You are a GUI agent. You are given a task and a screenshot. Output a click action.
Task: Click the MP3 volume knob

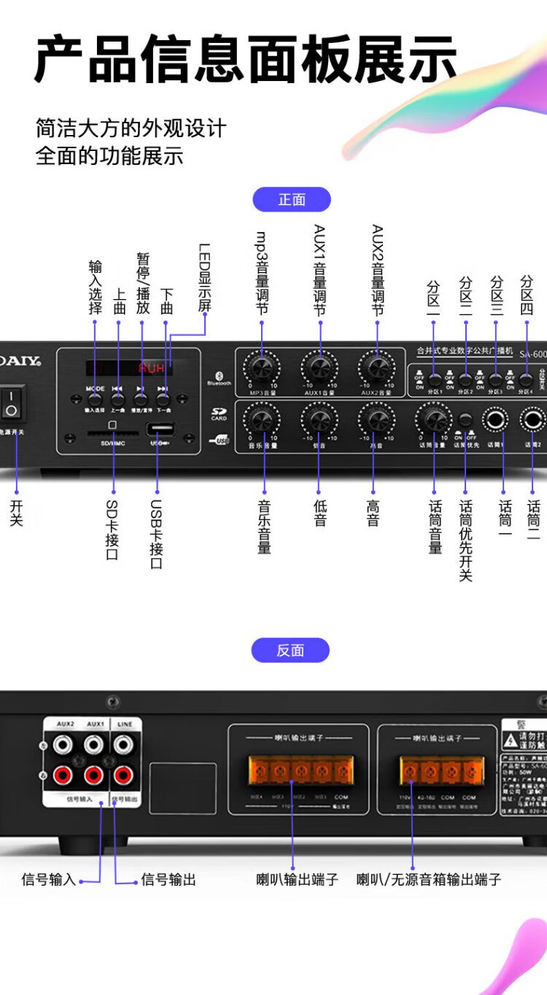pyautogui.click(x=262, y=366)
